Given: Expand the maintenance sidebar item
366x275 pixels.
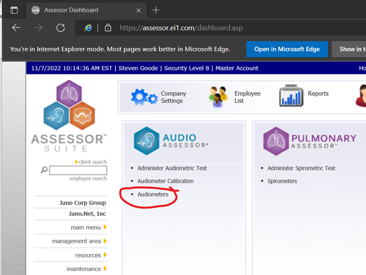Looking at the screenshot, I should tap(83, 269).
